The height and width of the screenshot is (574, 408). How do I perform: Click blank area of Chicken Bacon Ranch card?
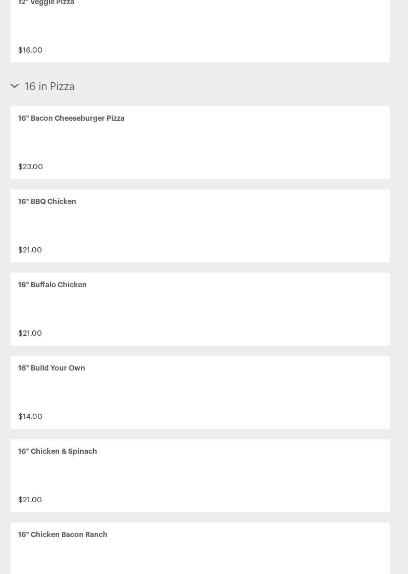[200, 556]
